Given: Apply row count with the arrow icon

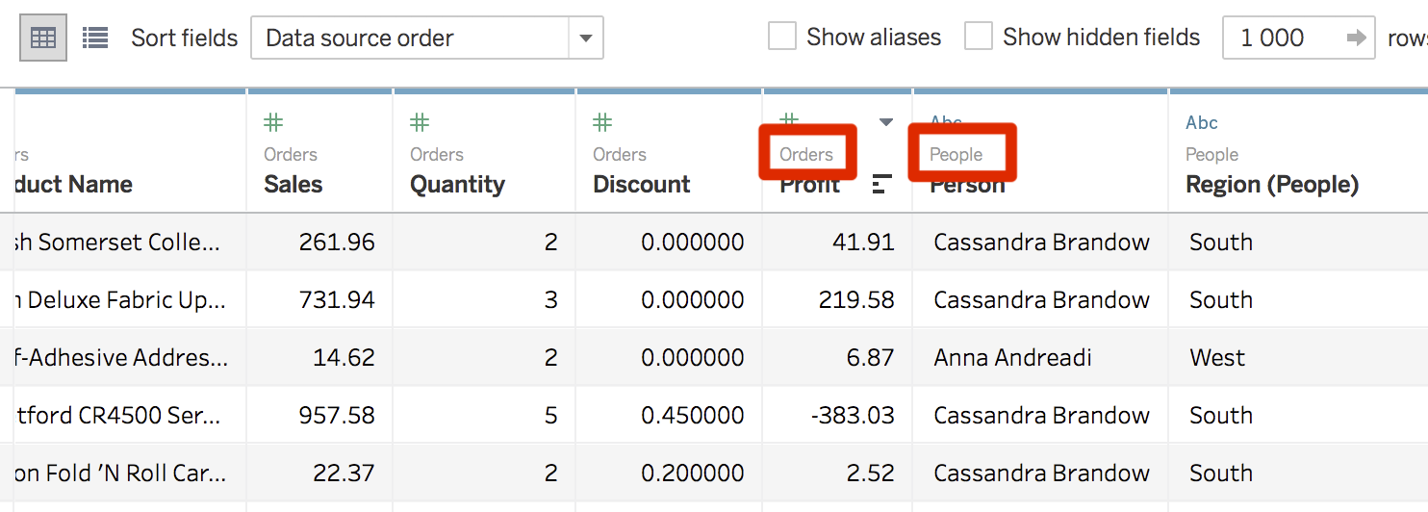Looking at the screenshot, I should (x=1356, y=38).
